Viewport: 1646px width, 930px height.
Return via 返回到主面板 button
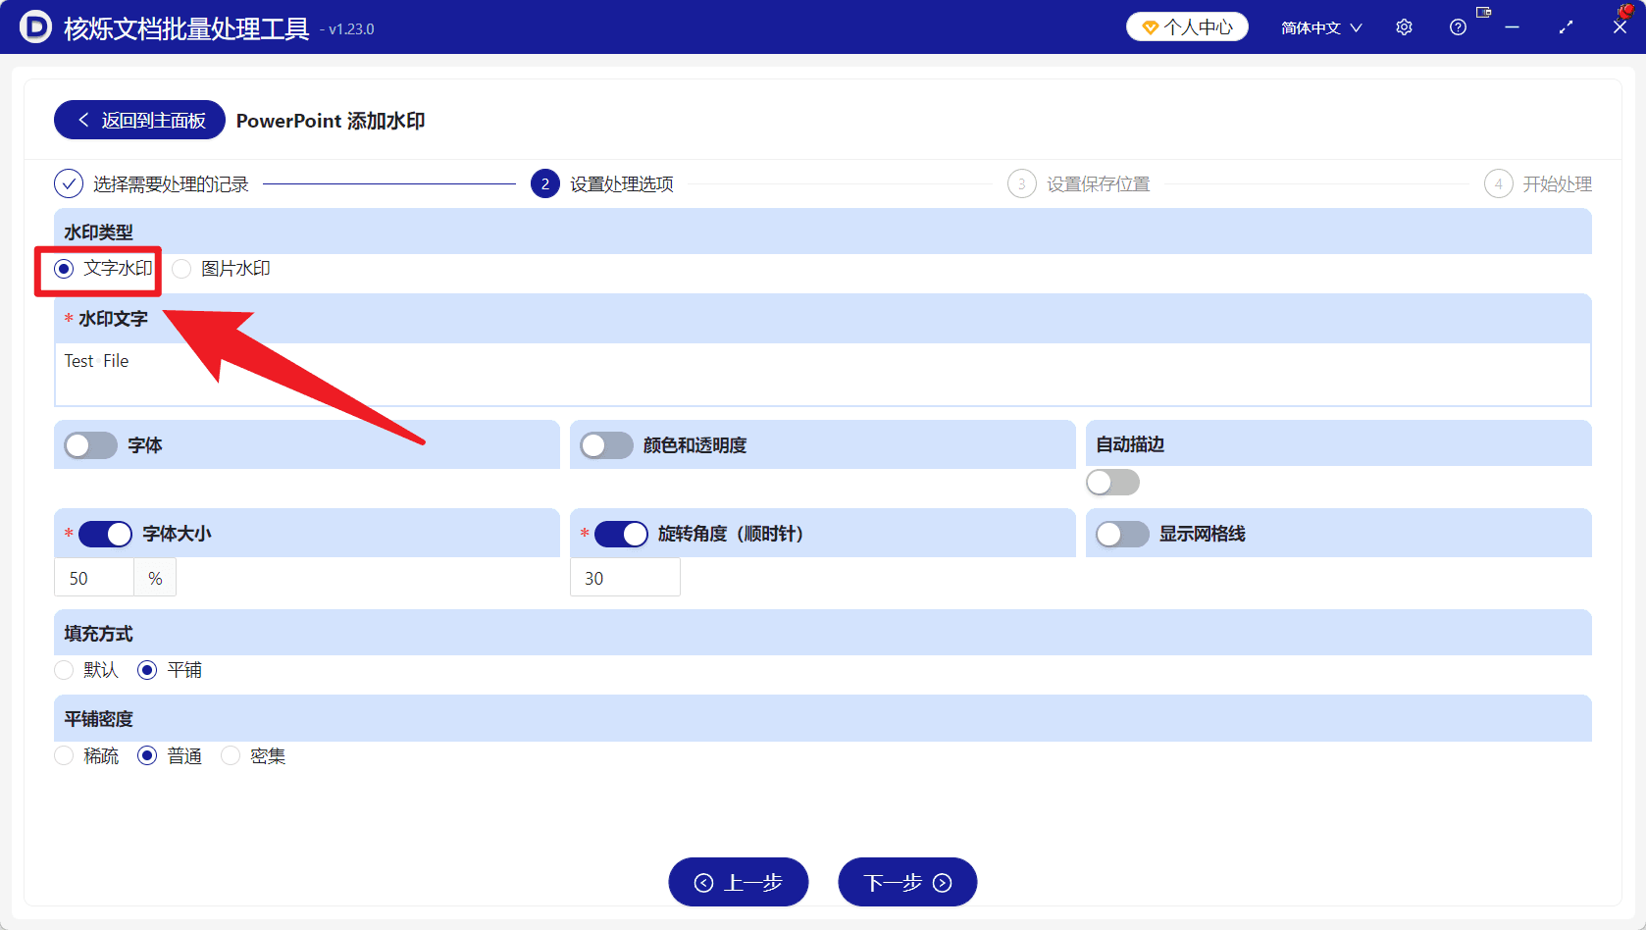pyautogui.click(x=139, y=120)
